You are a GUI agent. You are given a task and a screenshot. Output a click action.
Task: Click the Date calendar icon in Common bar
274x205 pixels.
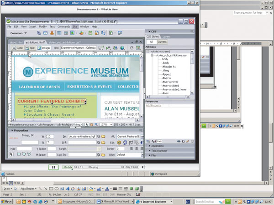point(90,33)
